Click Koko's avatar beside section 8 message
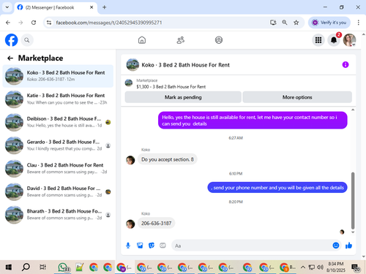366x274 pixels. [130, 160]
